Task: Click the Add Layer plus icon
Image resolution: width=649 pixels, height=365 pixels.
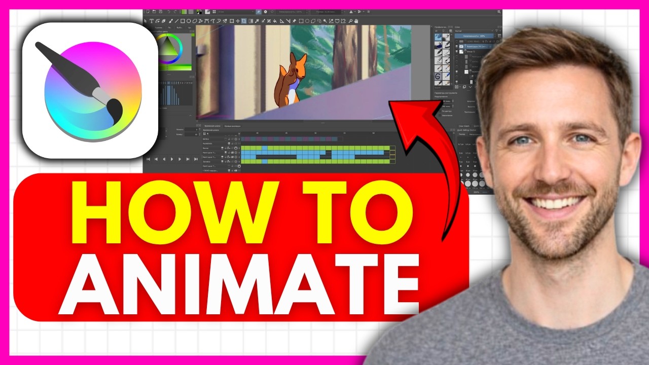Action: [456, 87]
